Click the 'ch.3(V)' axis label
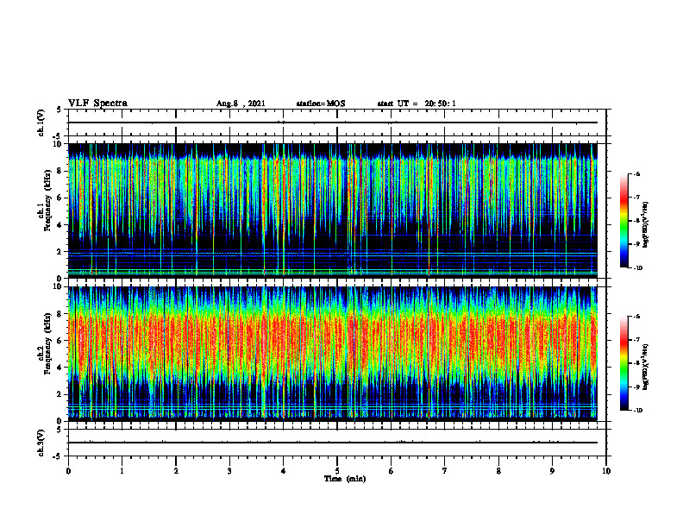 [x=41, y=443]
